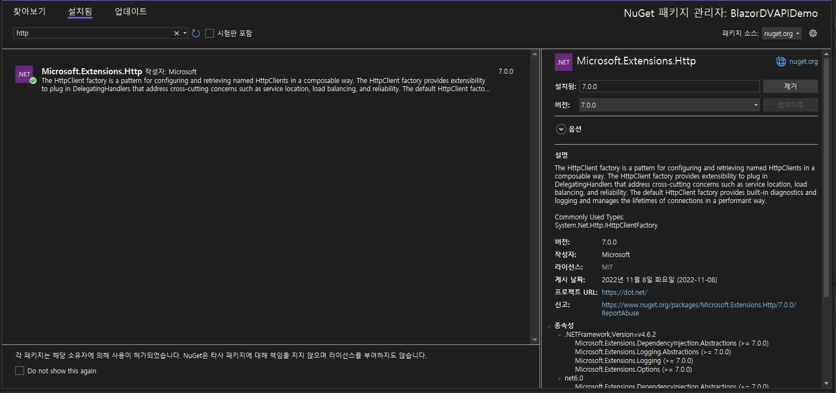Collapse the .NETFramework,Version=v4.6.2 node

pos(560,335)
